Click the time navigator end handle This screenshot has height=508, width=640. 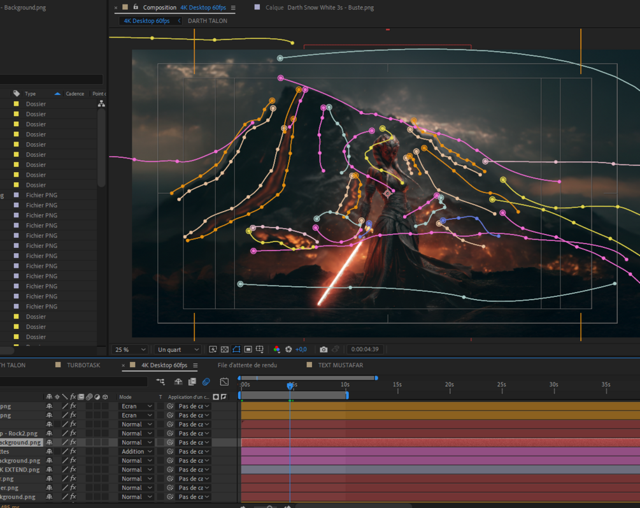coord(376,378)
